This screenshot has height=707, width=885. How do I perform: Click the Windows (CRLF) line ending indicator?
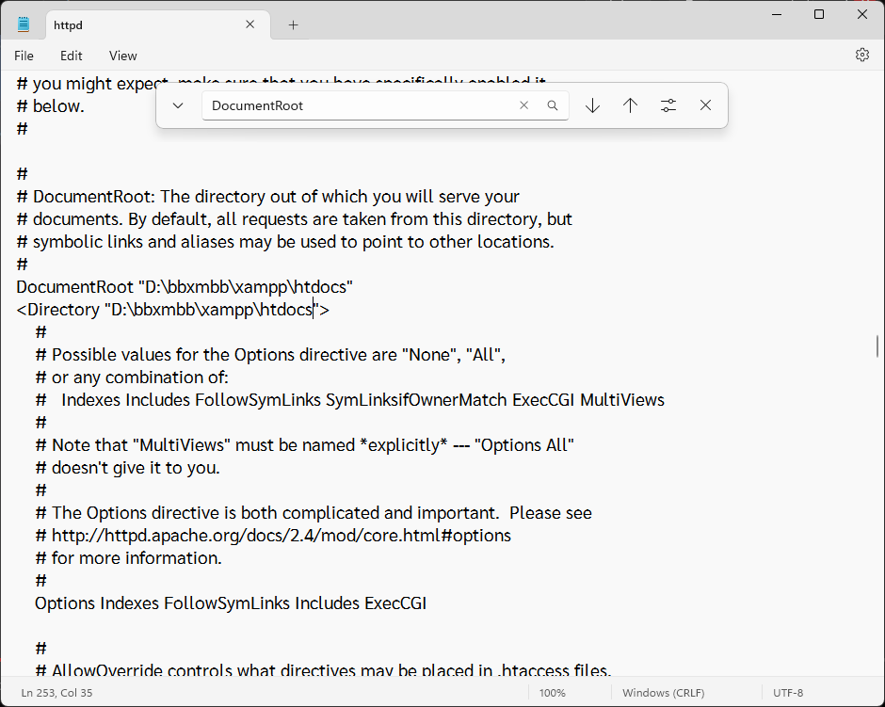click(663, 693)
